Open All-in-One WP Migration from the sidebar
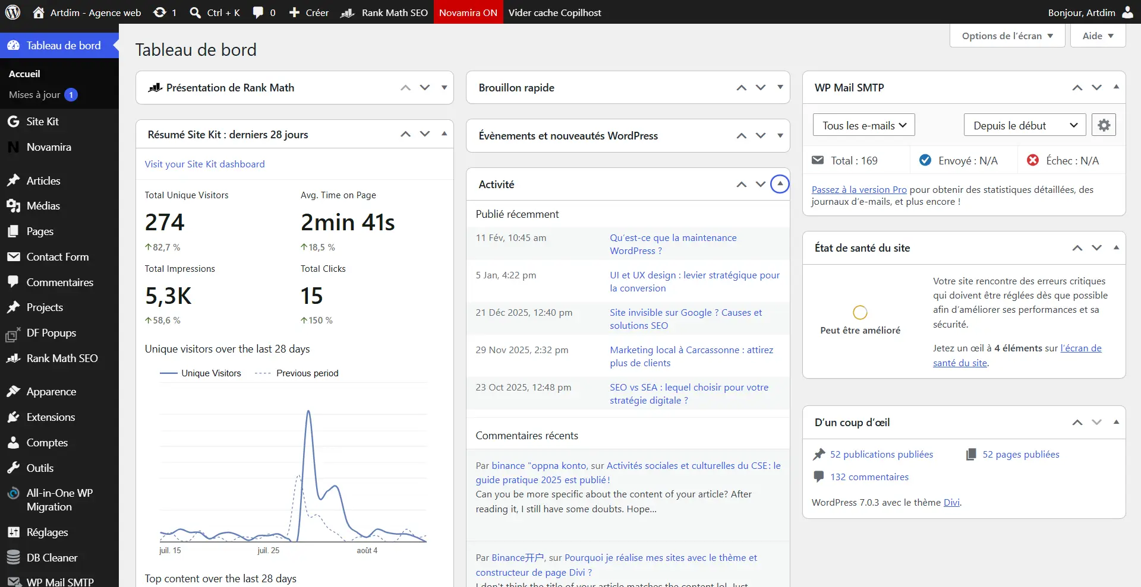The image size is (1141, 587). [59, 500]
